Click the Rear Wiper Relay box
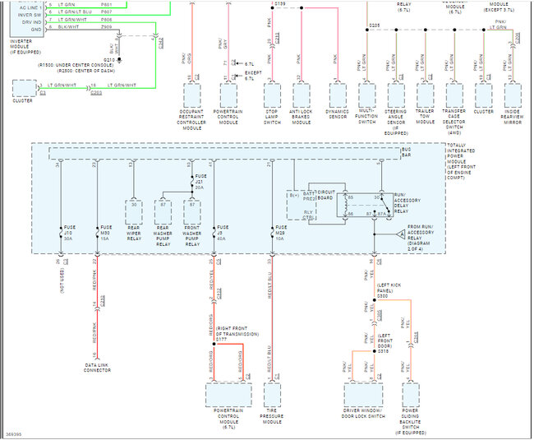 (x=134, y=212)
